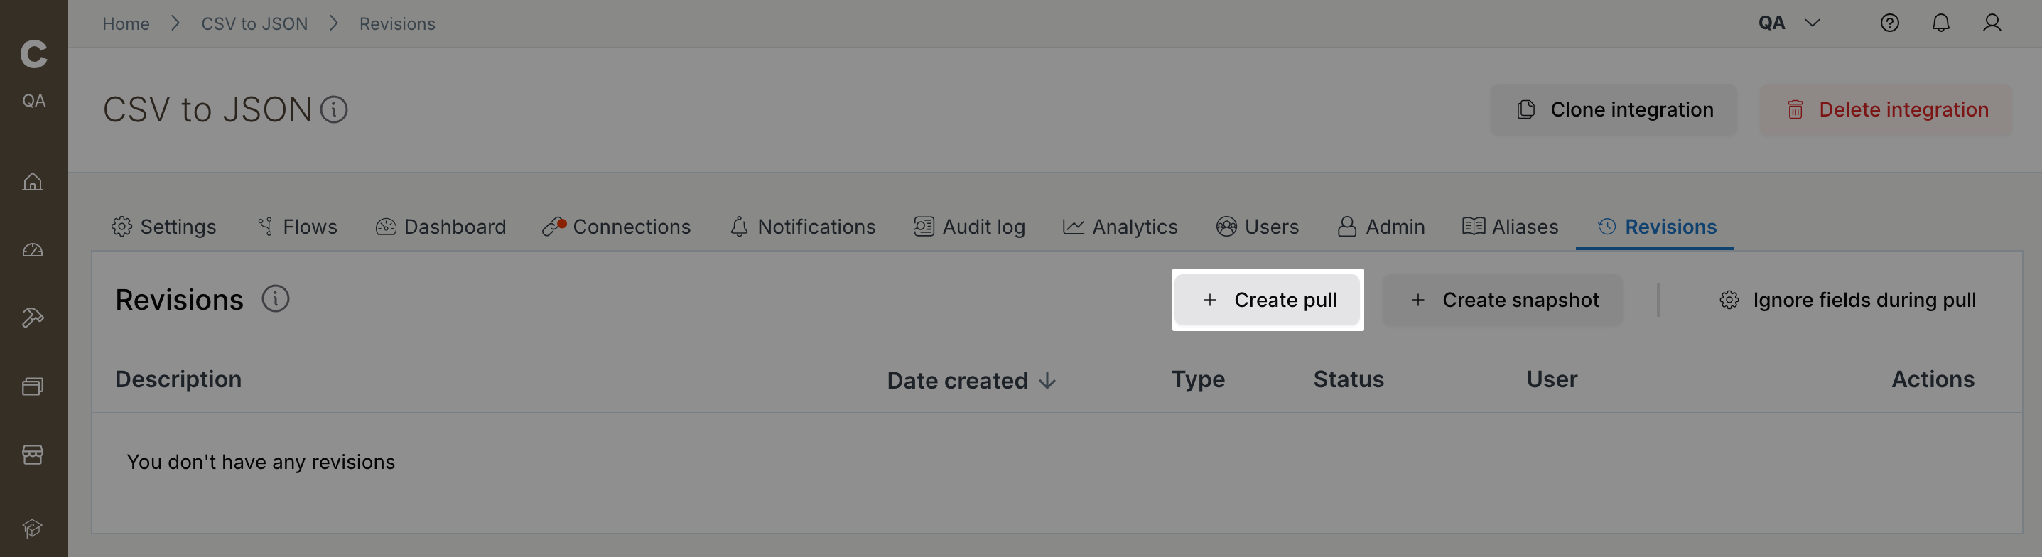Click the QA label in the sidebar

pos(33,101)
